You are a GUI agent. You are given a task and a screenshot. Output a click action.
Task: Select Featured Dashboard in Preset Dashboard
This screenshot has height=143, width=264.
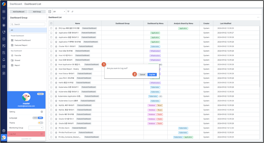[x=22, y=40]
